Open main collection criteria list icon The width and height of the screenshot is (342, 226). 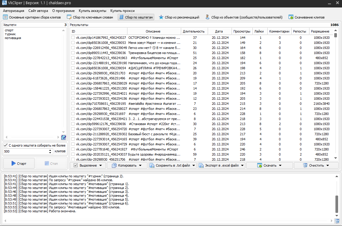5,17
